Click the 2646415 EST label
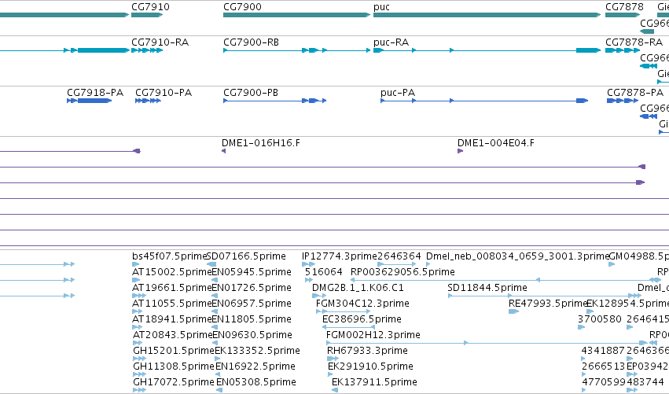The image size is (669, 394). (x=648, y=319)
